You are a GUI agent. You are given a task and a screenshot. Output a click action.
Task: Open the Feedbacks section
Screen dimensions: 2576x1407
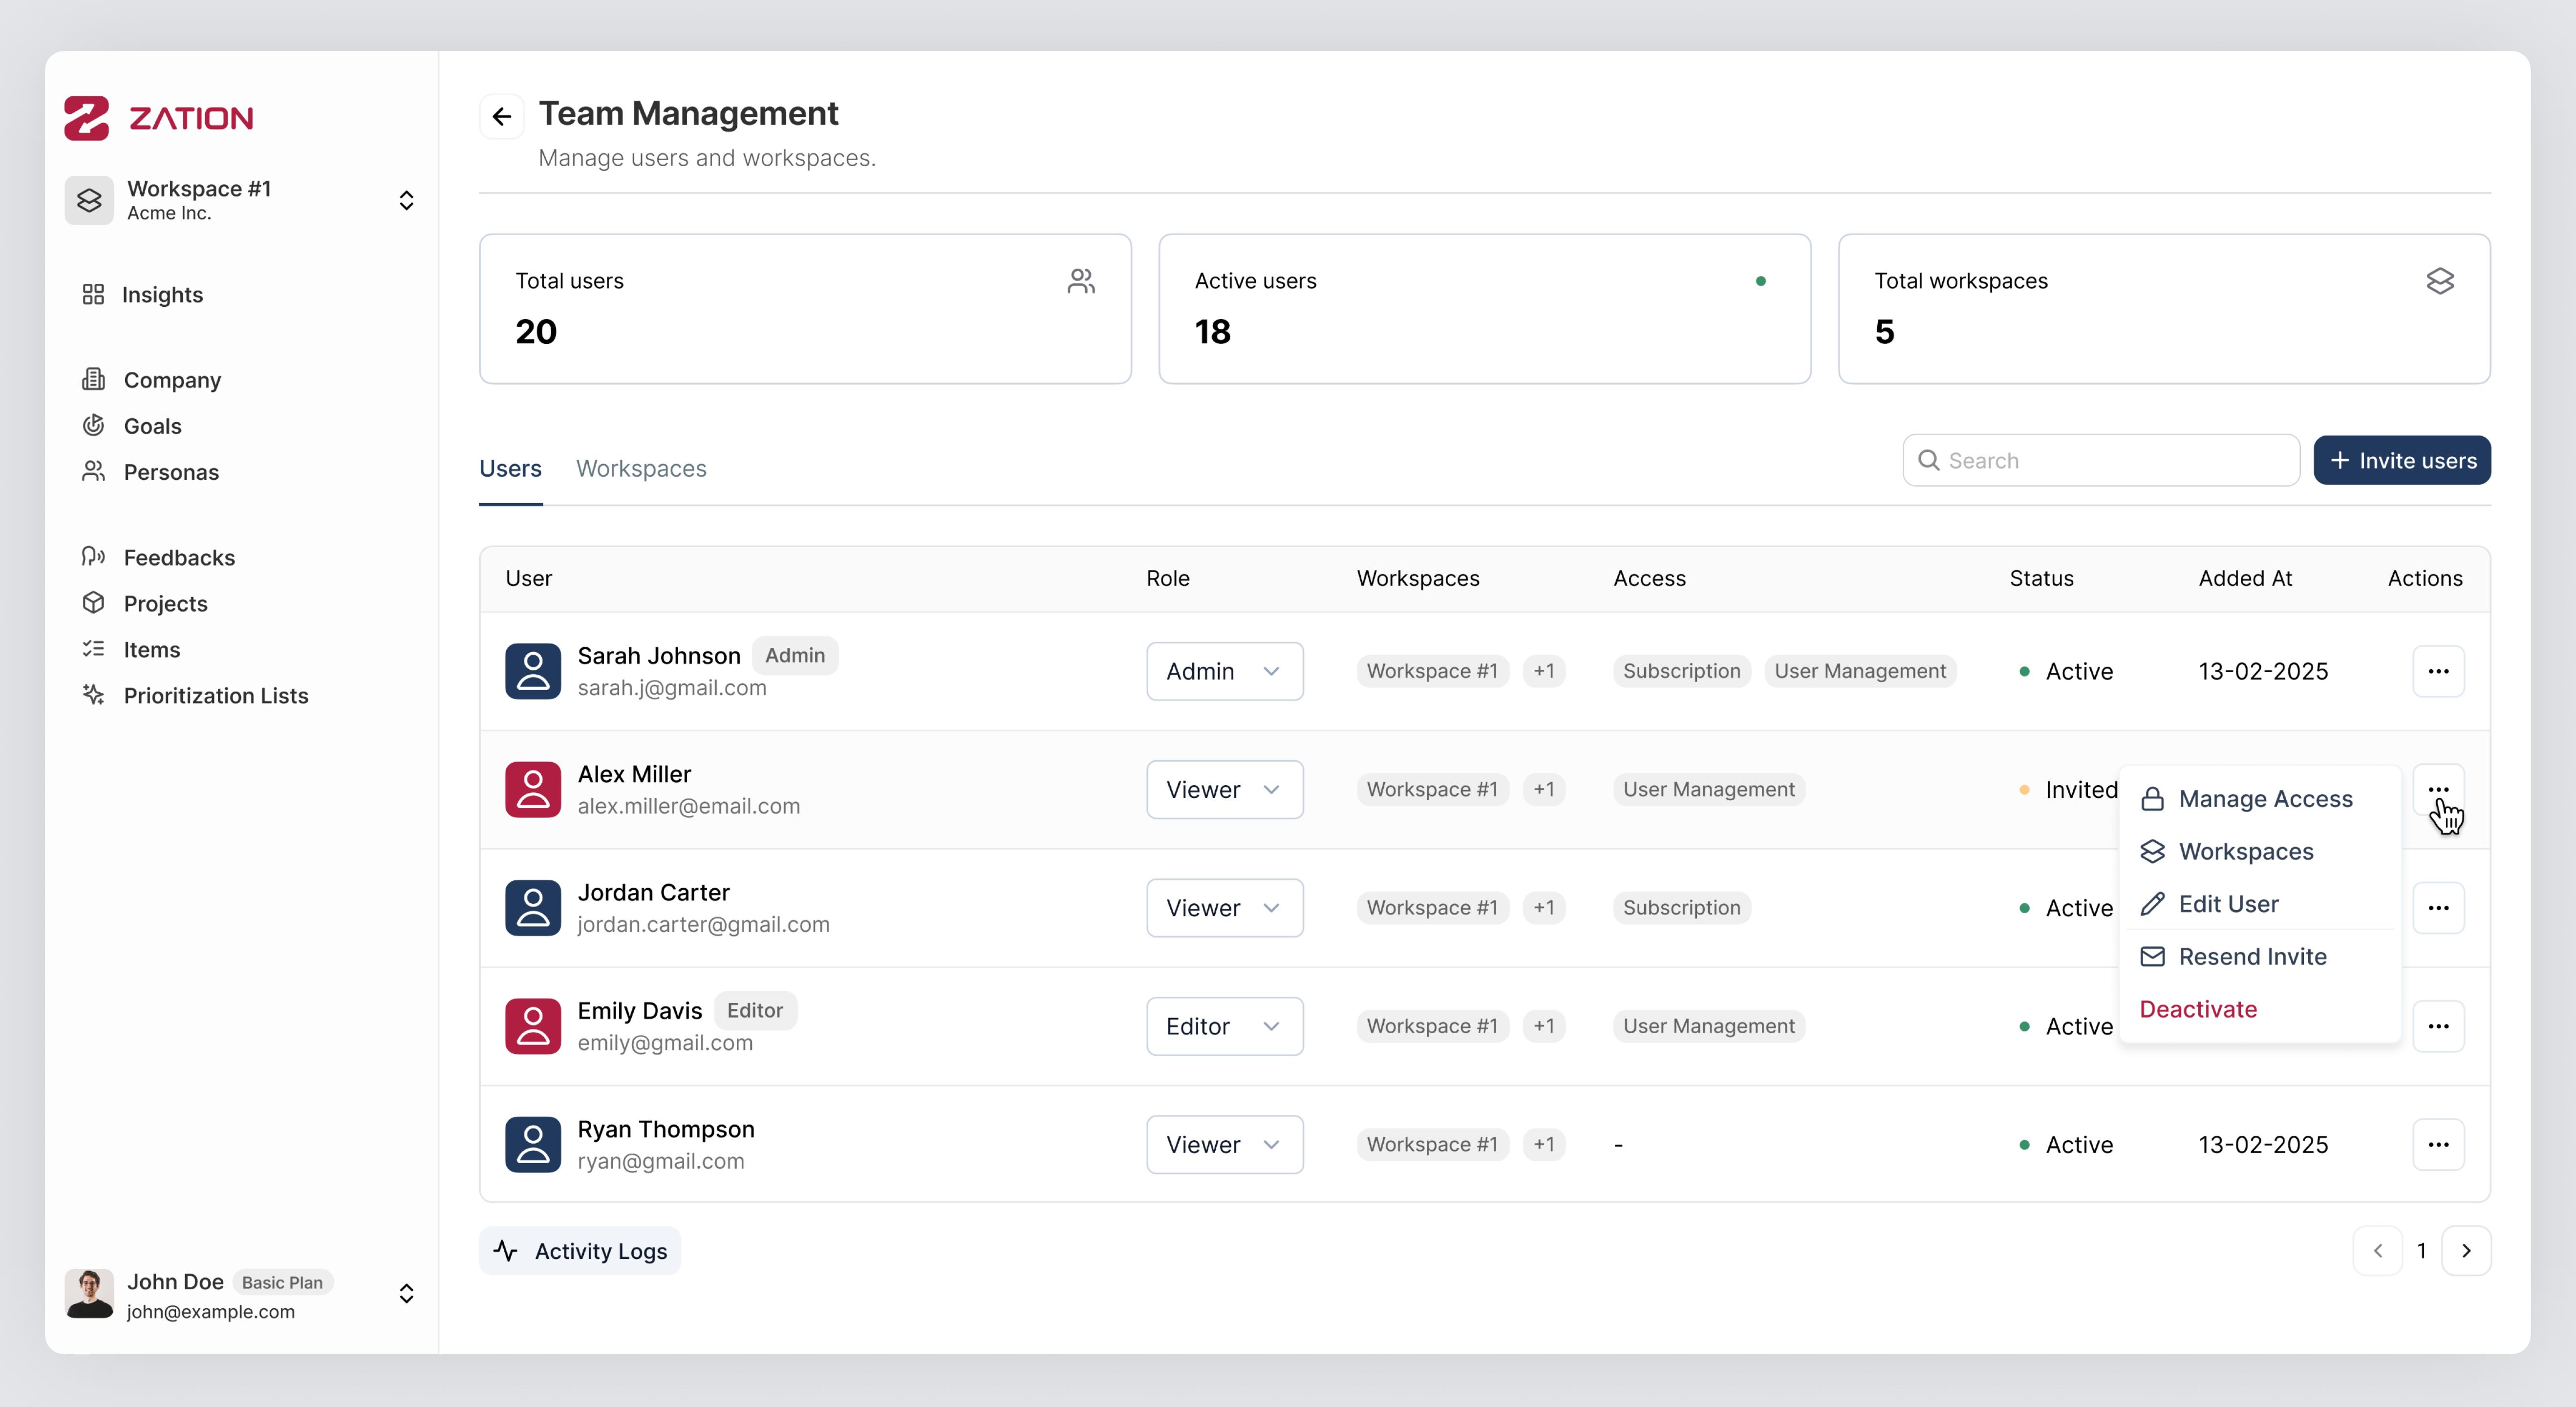178,557
